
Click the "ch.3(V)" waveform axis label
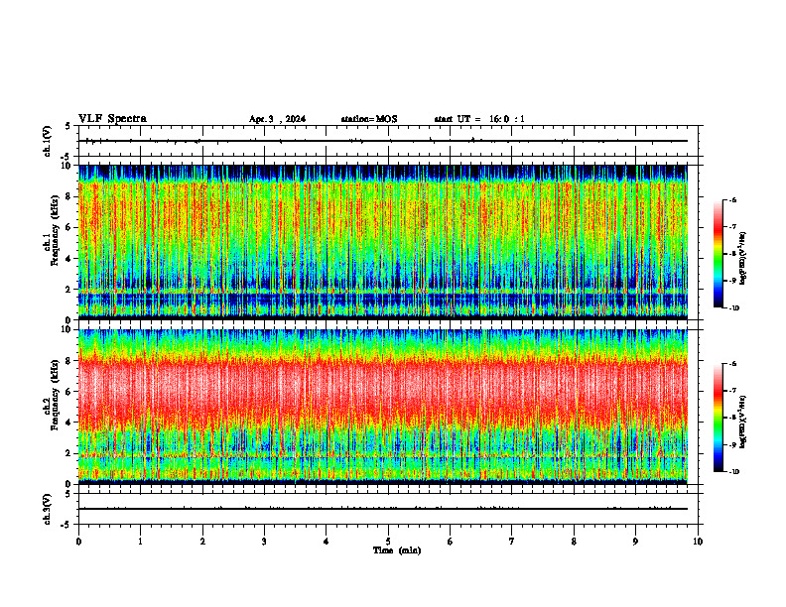coord(47,509)
